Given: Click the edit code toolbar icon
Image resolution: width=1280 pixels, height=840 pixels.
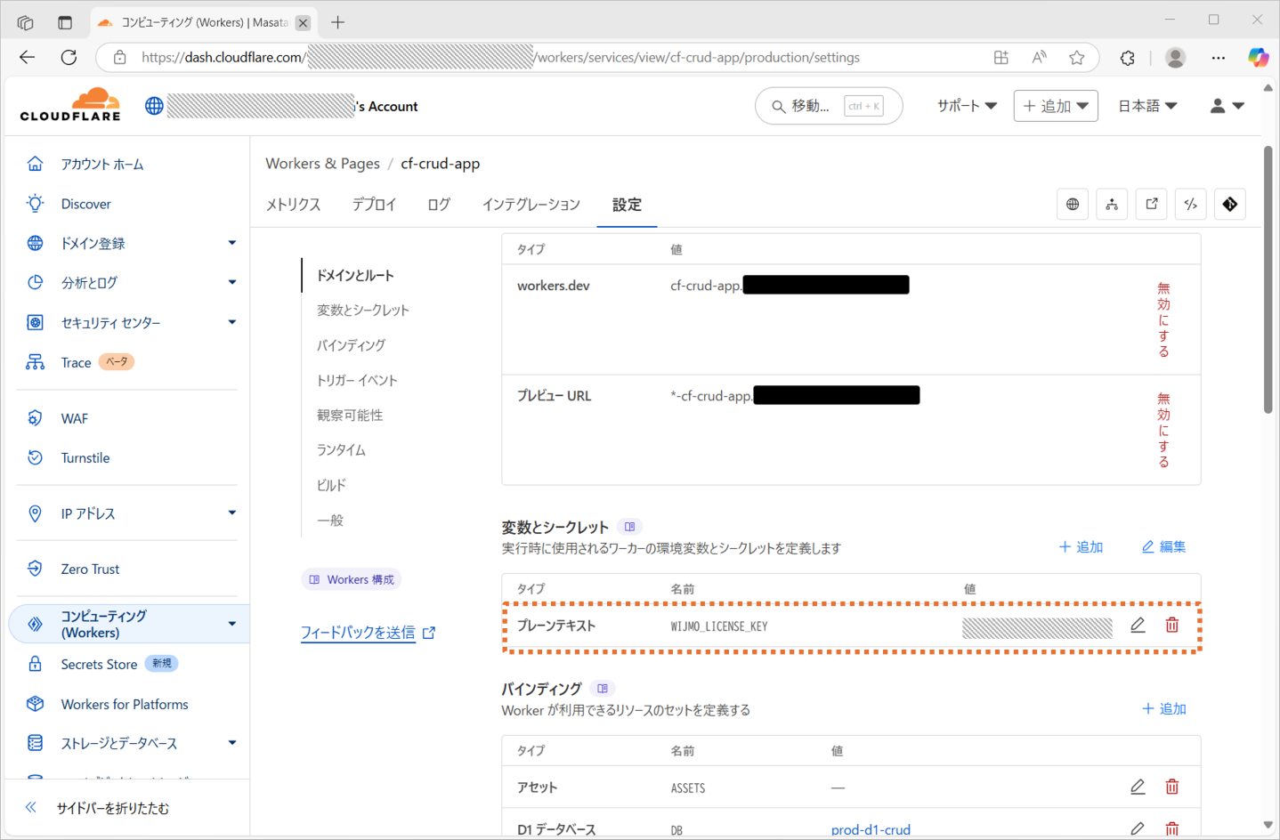Looking at the screenshot, I should point(1191,205).
